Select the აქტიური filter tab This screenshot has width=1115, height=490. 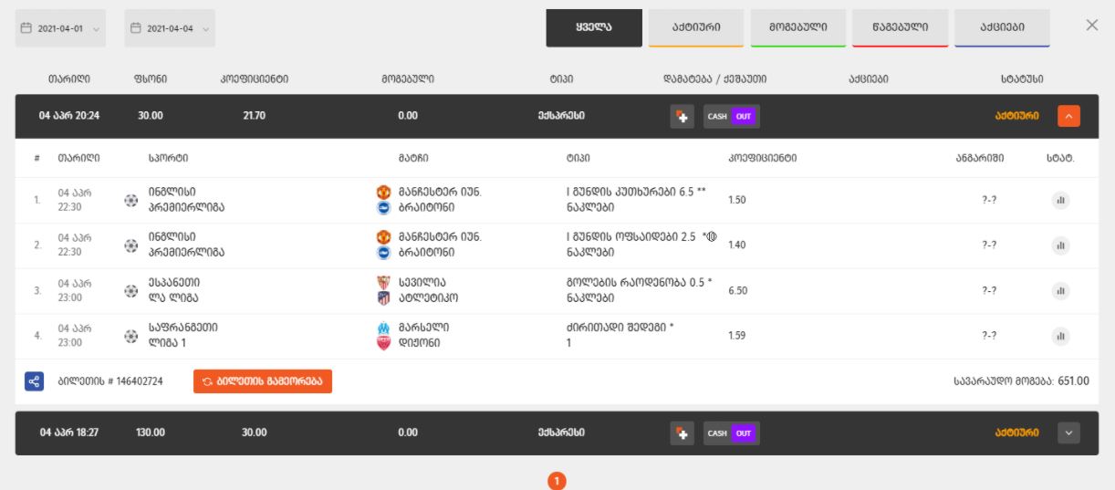(x=696, y=27)
